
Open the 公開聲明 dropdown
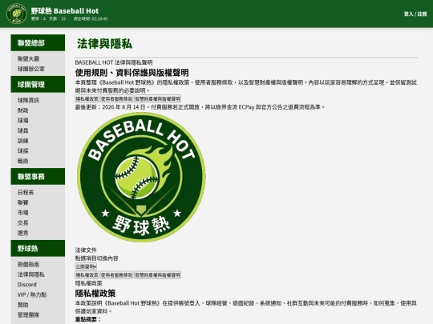pos(86,266)
